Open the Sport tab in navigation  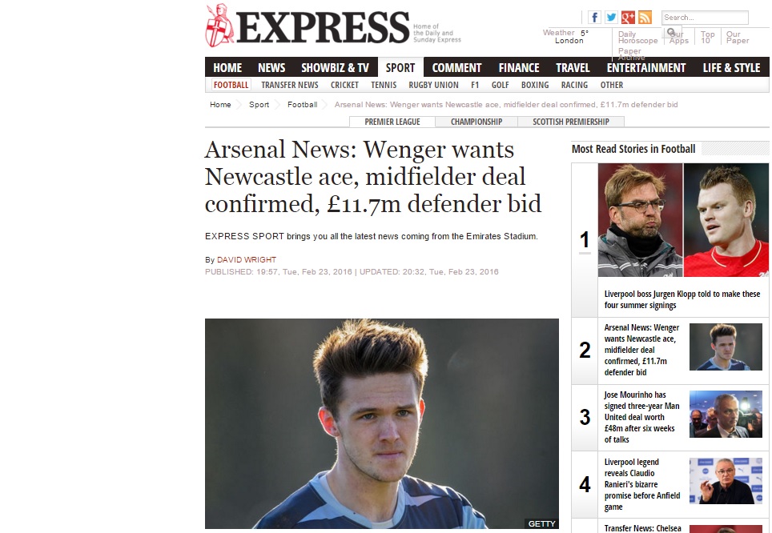tap(400, 67)
